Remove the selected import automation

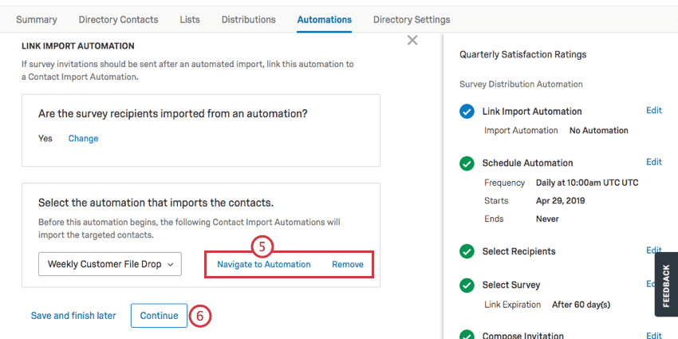(x=348, y=264)
